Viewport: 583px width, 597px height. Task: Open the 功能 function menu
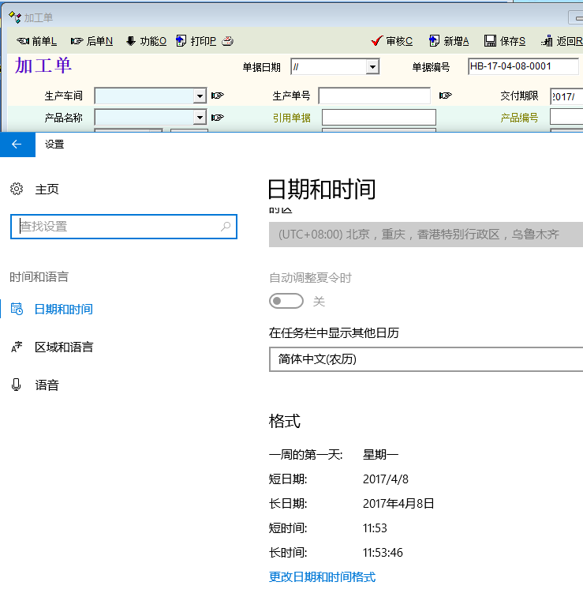tap(146, 41)
